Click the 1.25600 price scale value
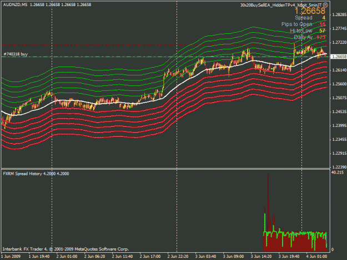Image resolution: width=347 pixels, height=260 pixels. pos(339,84)
